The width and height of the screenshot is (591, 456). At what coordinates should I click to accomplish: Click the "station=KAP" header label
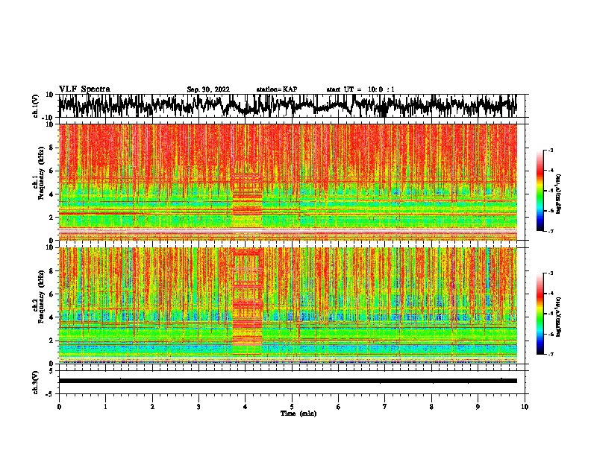[276, 89]
